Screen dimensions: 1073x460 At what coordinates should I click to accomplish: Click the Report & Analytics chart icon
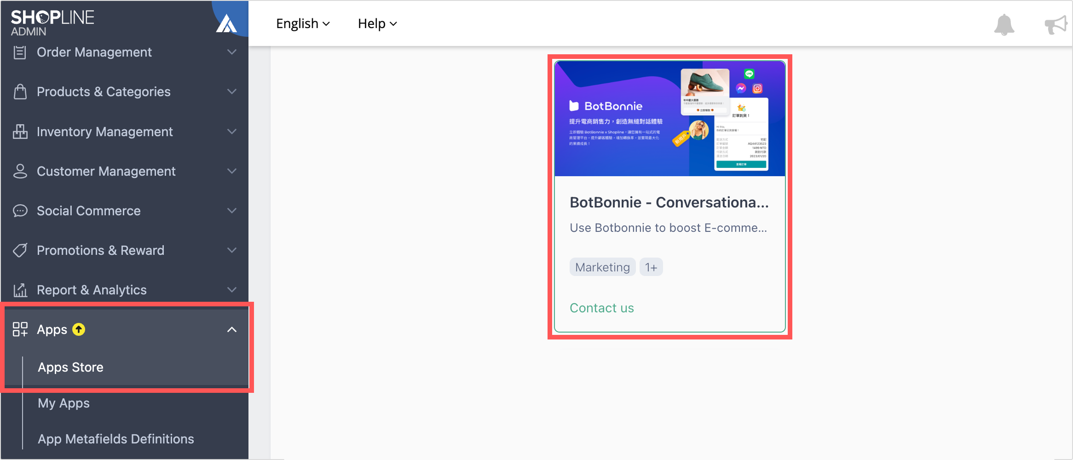tap(20, 290)
